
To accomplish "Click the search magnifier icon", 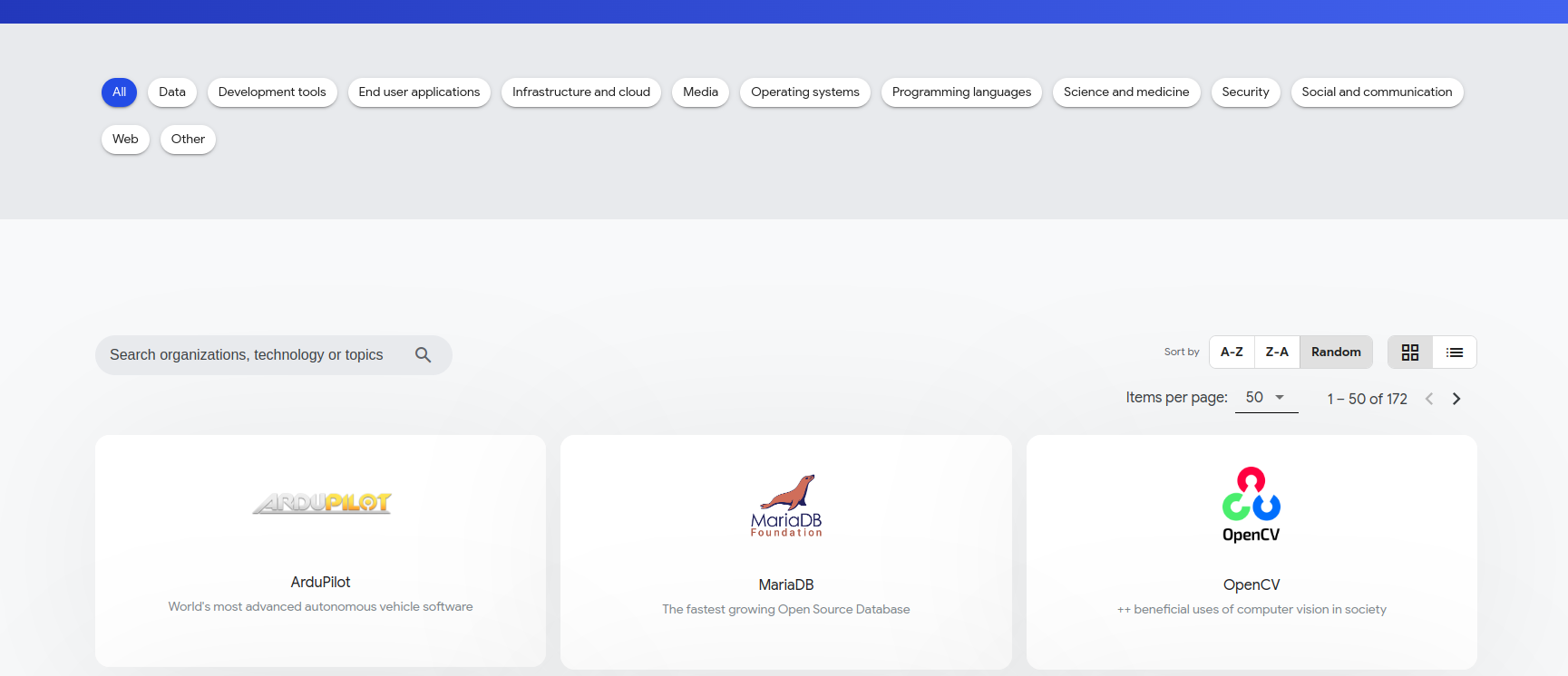I will point(423,355).
